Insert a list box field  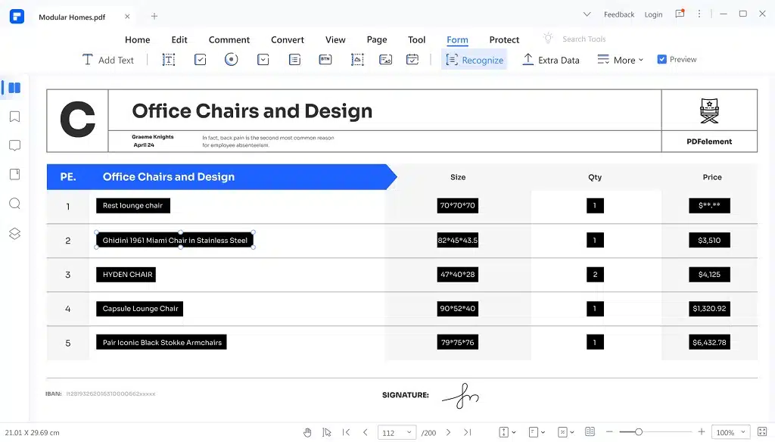[294, 60]
